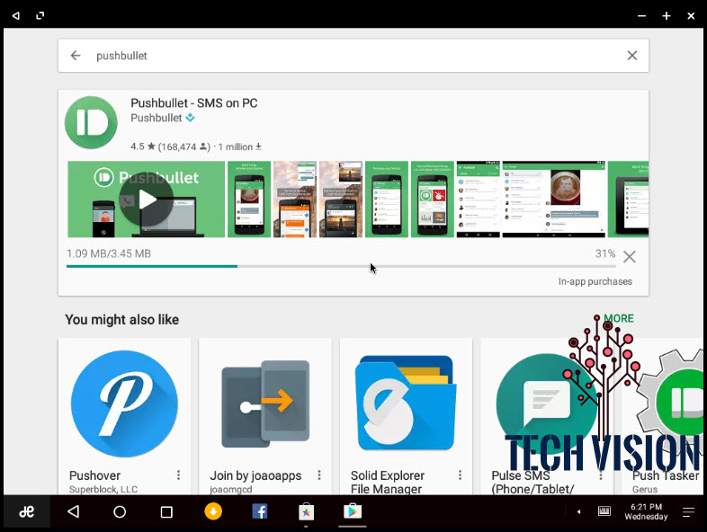Screen dimensions: 707x532
Task: Expand the system tray arrow
Action: (x=578, y=511)
